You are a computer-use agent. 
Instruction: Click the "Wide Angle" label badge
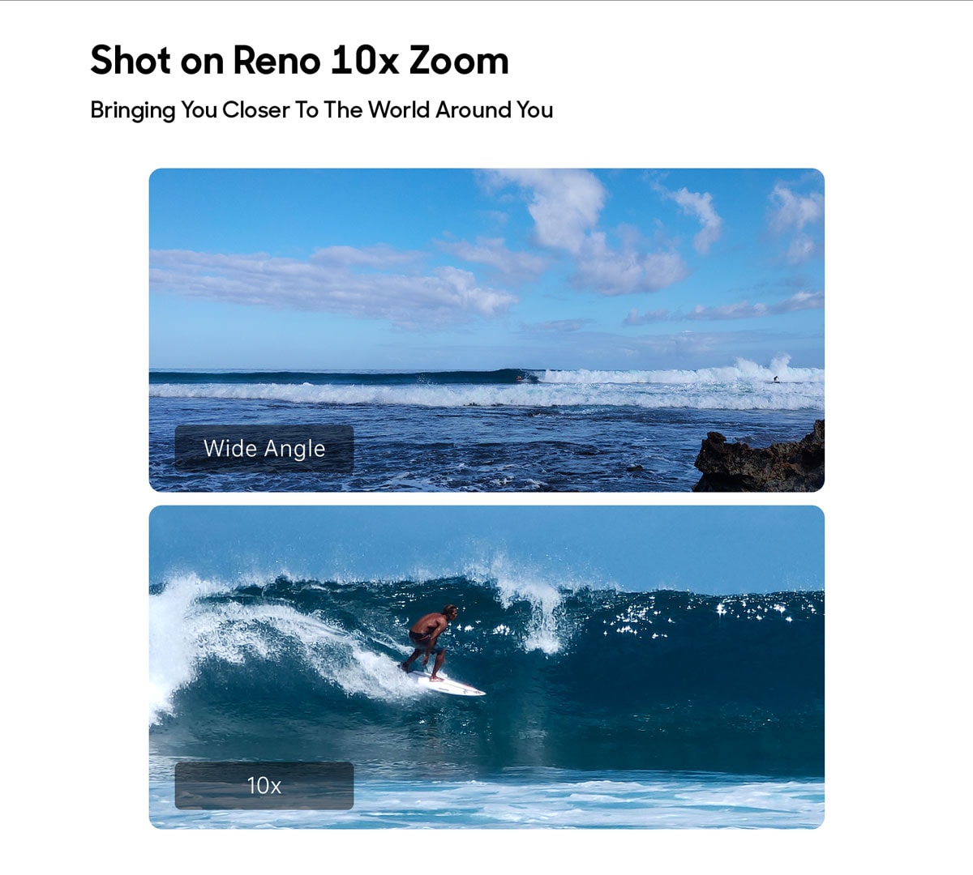264,449
